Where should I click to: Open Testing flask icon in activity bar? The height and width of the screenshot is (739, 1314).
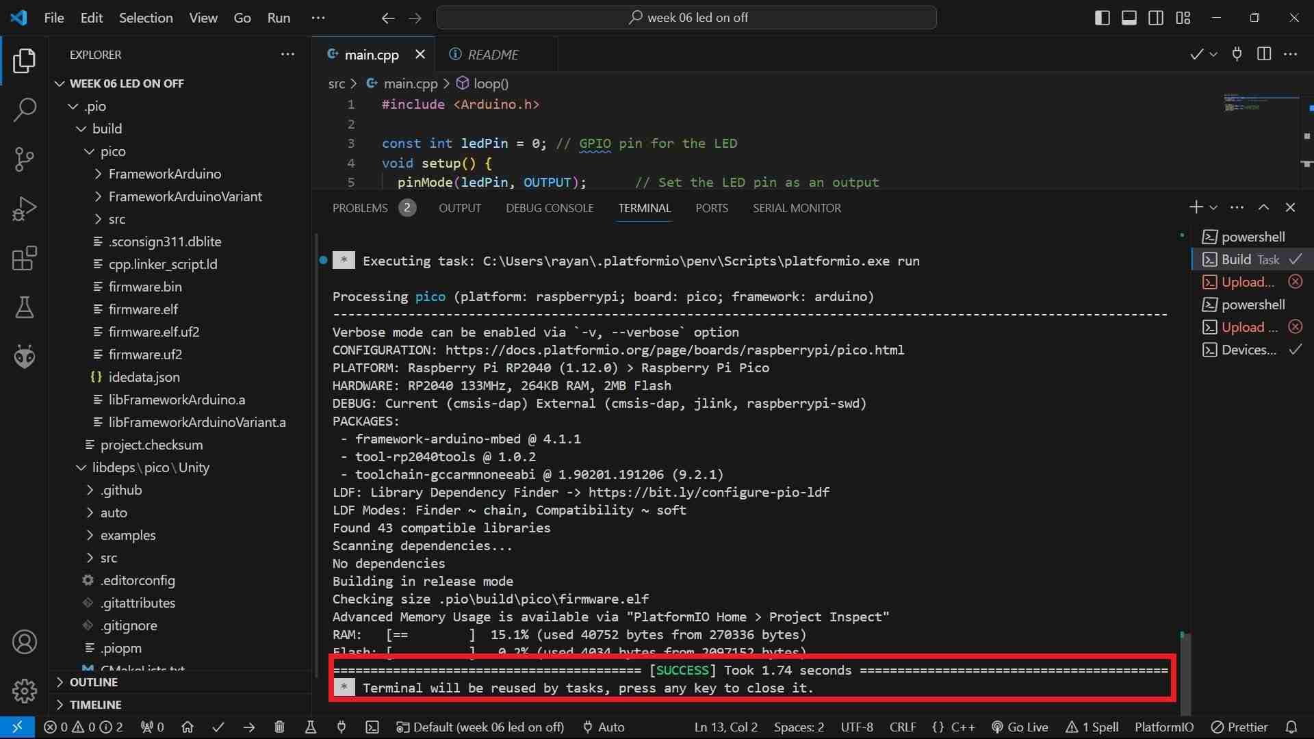25,307
